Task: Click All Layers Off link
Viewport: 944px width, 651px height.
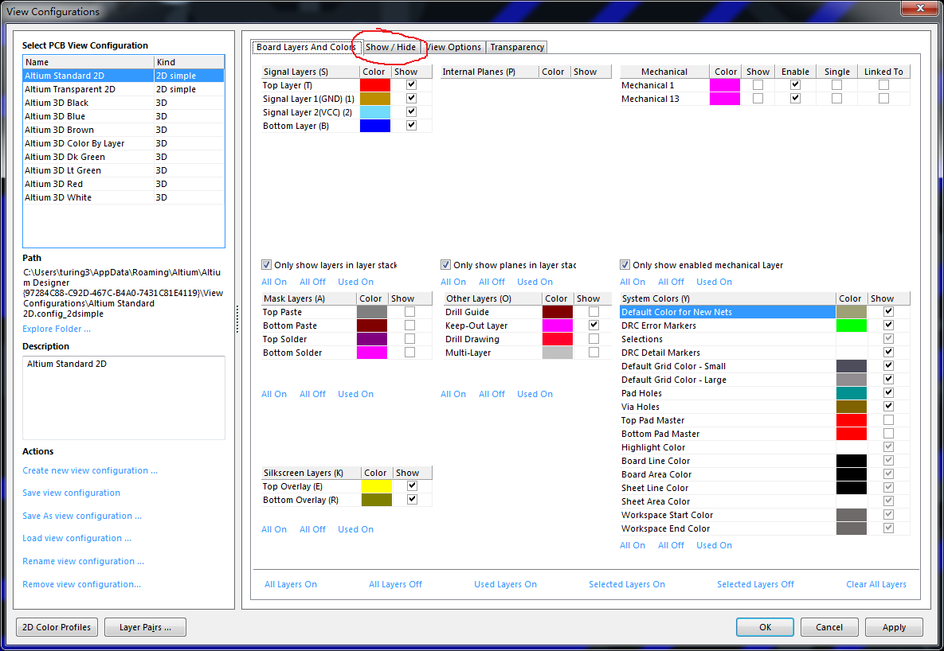Action: pos(396,584)
